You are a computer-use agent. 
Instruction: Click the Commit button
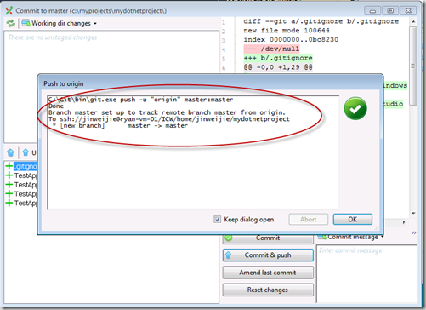pyautogui.click(x=268, y=238)
